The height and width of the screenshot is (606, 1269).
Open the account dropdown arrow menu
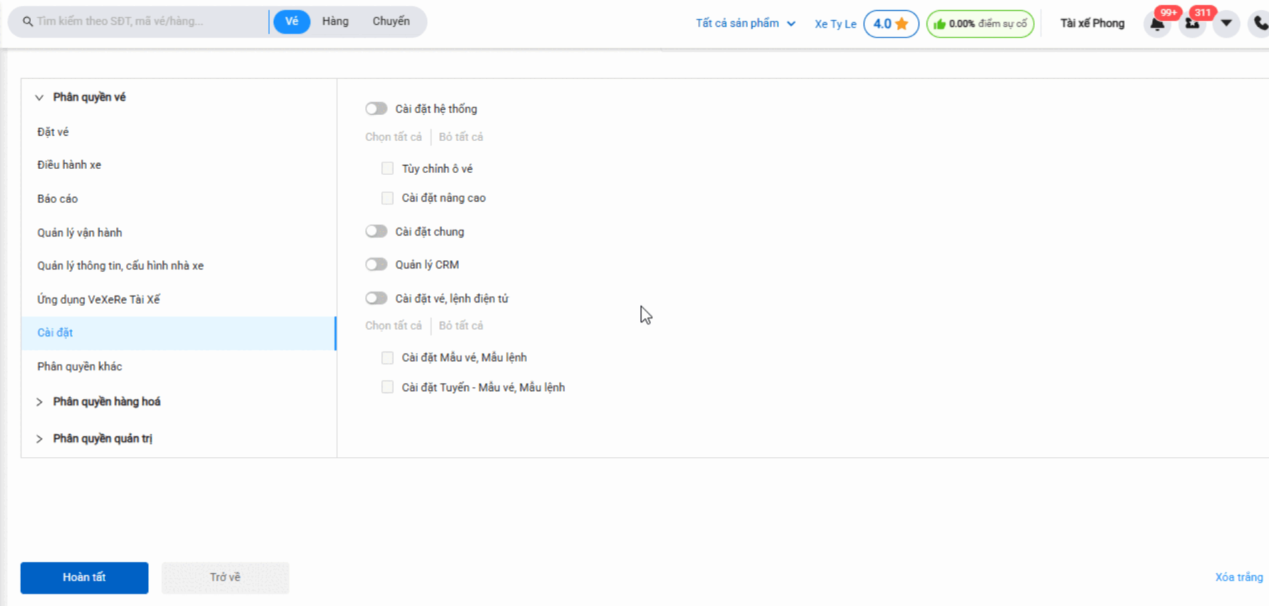pos(1226,24)
